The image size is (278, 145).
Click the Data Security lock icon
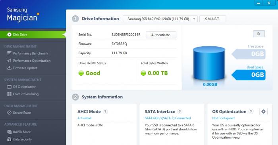9,139
